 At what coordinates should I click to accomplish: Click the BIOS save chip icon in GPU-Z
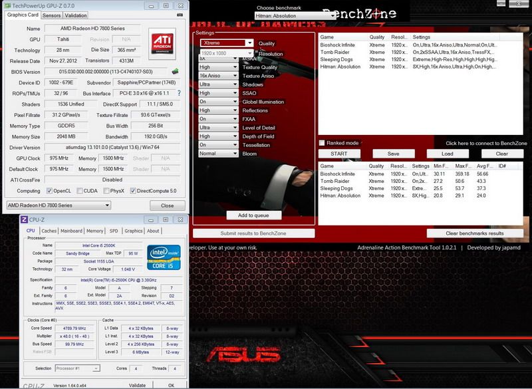(x=175, y=71)
